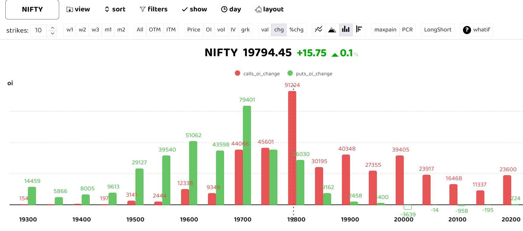The image size is (523, 231).
Task: Open the view menu
Action: pyautogui.click(x=78, y=9)
